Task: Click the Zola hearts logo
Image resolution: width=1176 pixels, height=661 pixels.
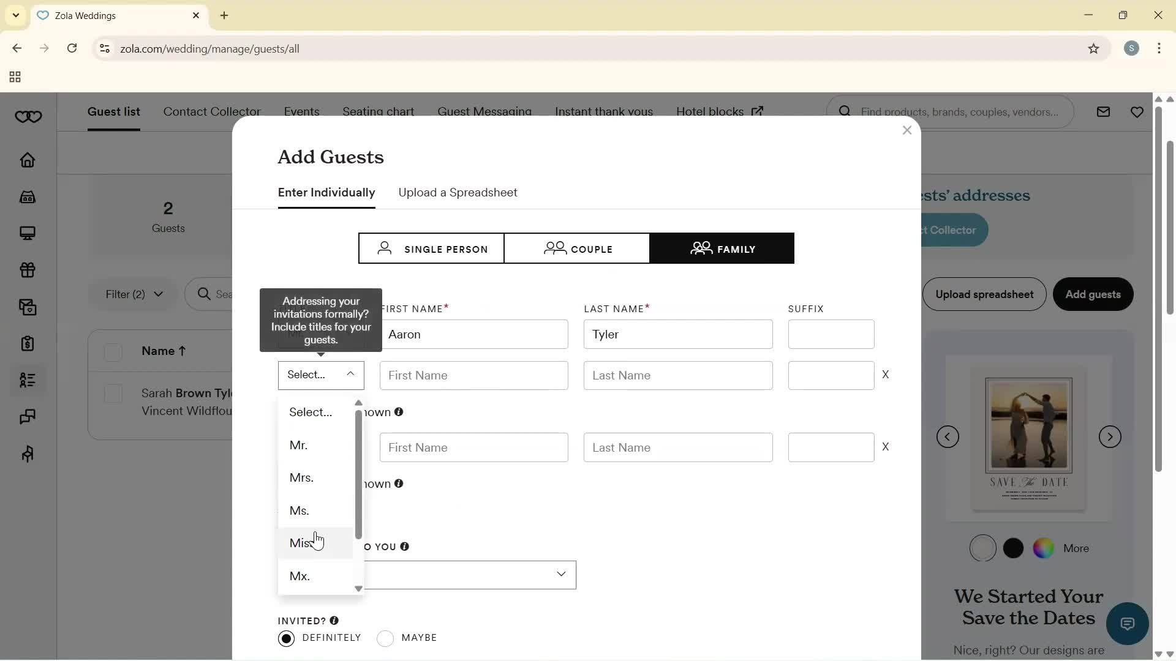Action: (28, 117)
